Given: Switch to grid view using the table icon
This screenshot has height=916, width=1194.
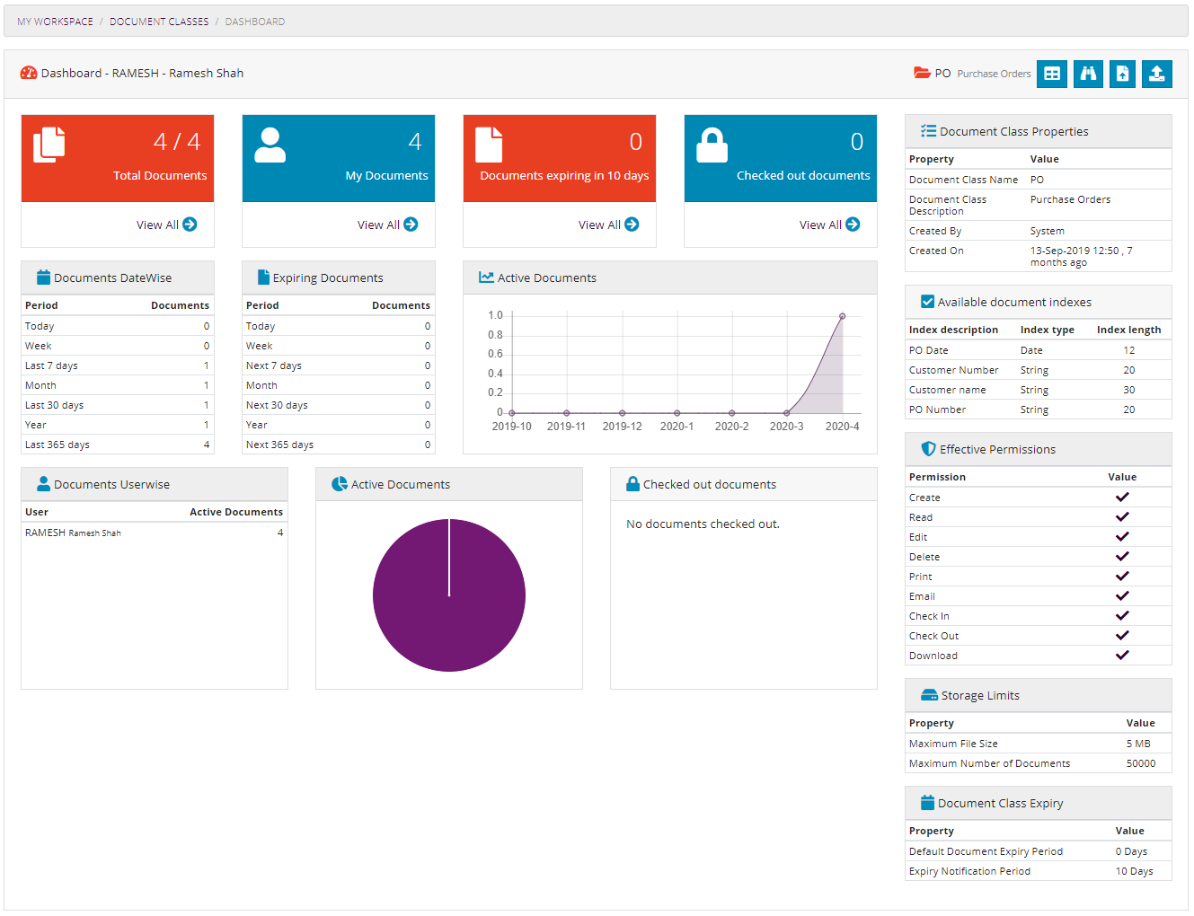Looking at the screenshot, I should pyautogui.click(x=1051, y=74).
